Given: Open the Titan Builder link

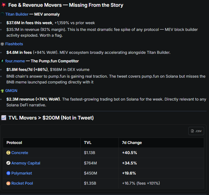Looking at the screenshot, I should coord(17,14).
